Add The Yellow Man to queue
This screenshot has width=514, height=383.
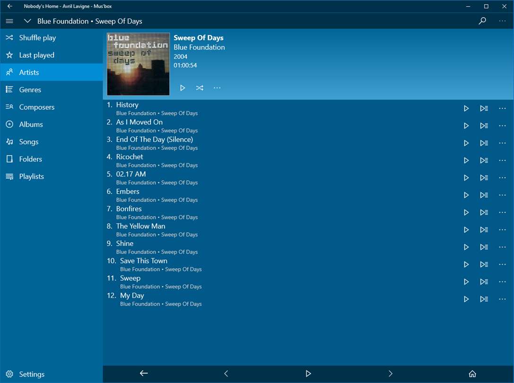[484, 230]
